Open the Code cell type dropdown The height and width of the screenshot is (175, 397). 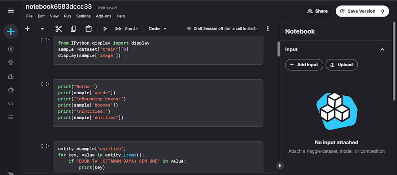point(157,29)
